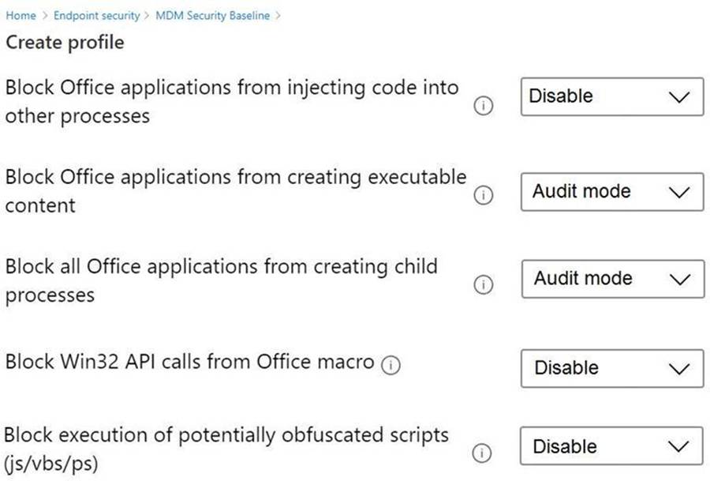The image size is (710, 481).
Task: Click 'Block all Office applications' setting label
Action: point(221,266)
